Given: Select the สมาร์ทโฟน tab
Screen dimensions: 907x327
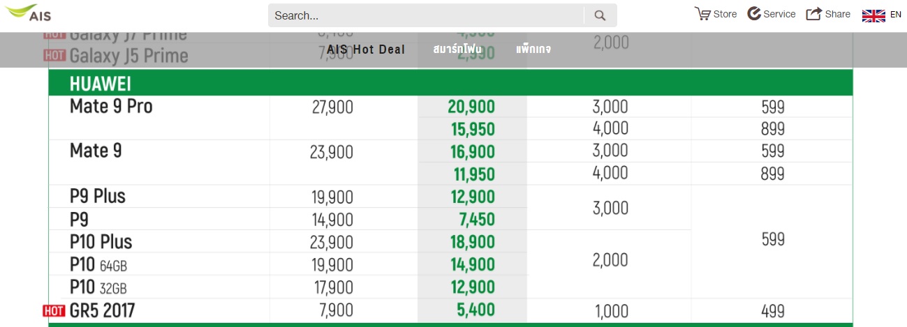Looking at the screenshot, I should click(x=457, y=50).
